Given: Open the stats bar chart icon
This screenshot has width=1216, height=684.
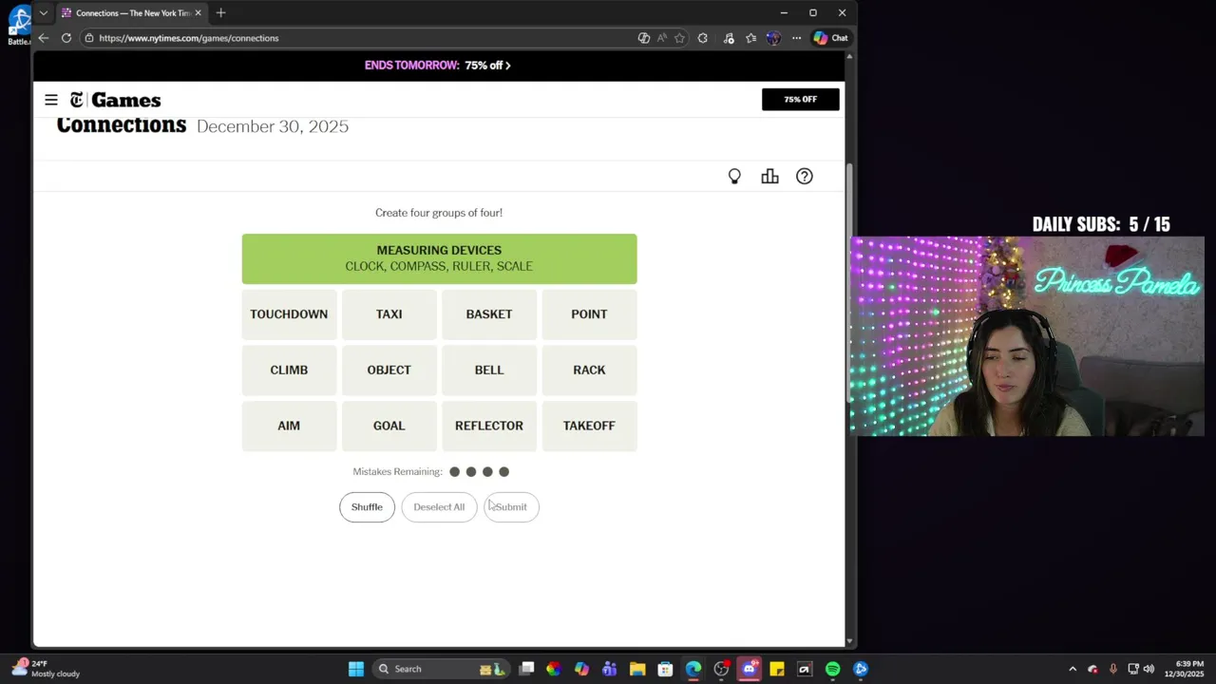Looking at the screenshot, I should point(769,177).
